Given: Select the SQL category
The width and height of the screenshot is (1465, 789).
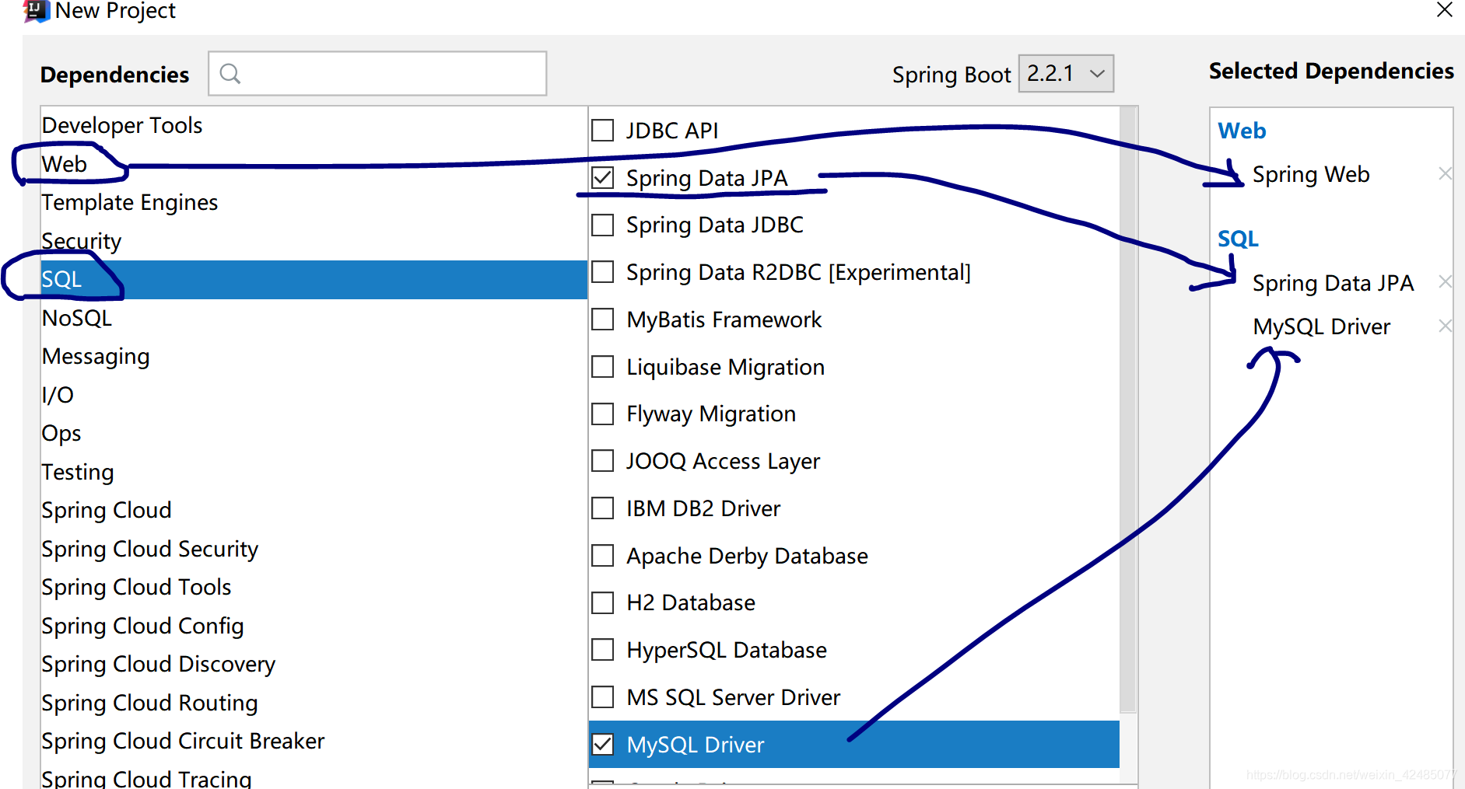Looking at the screenshot, I should click(314, 279).
